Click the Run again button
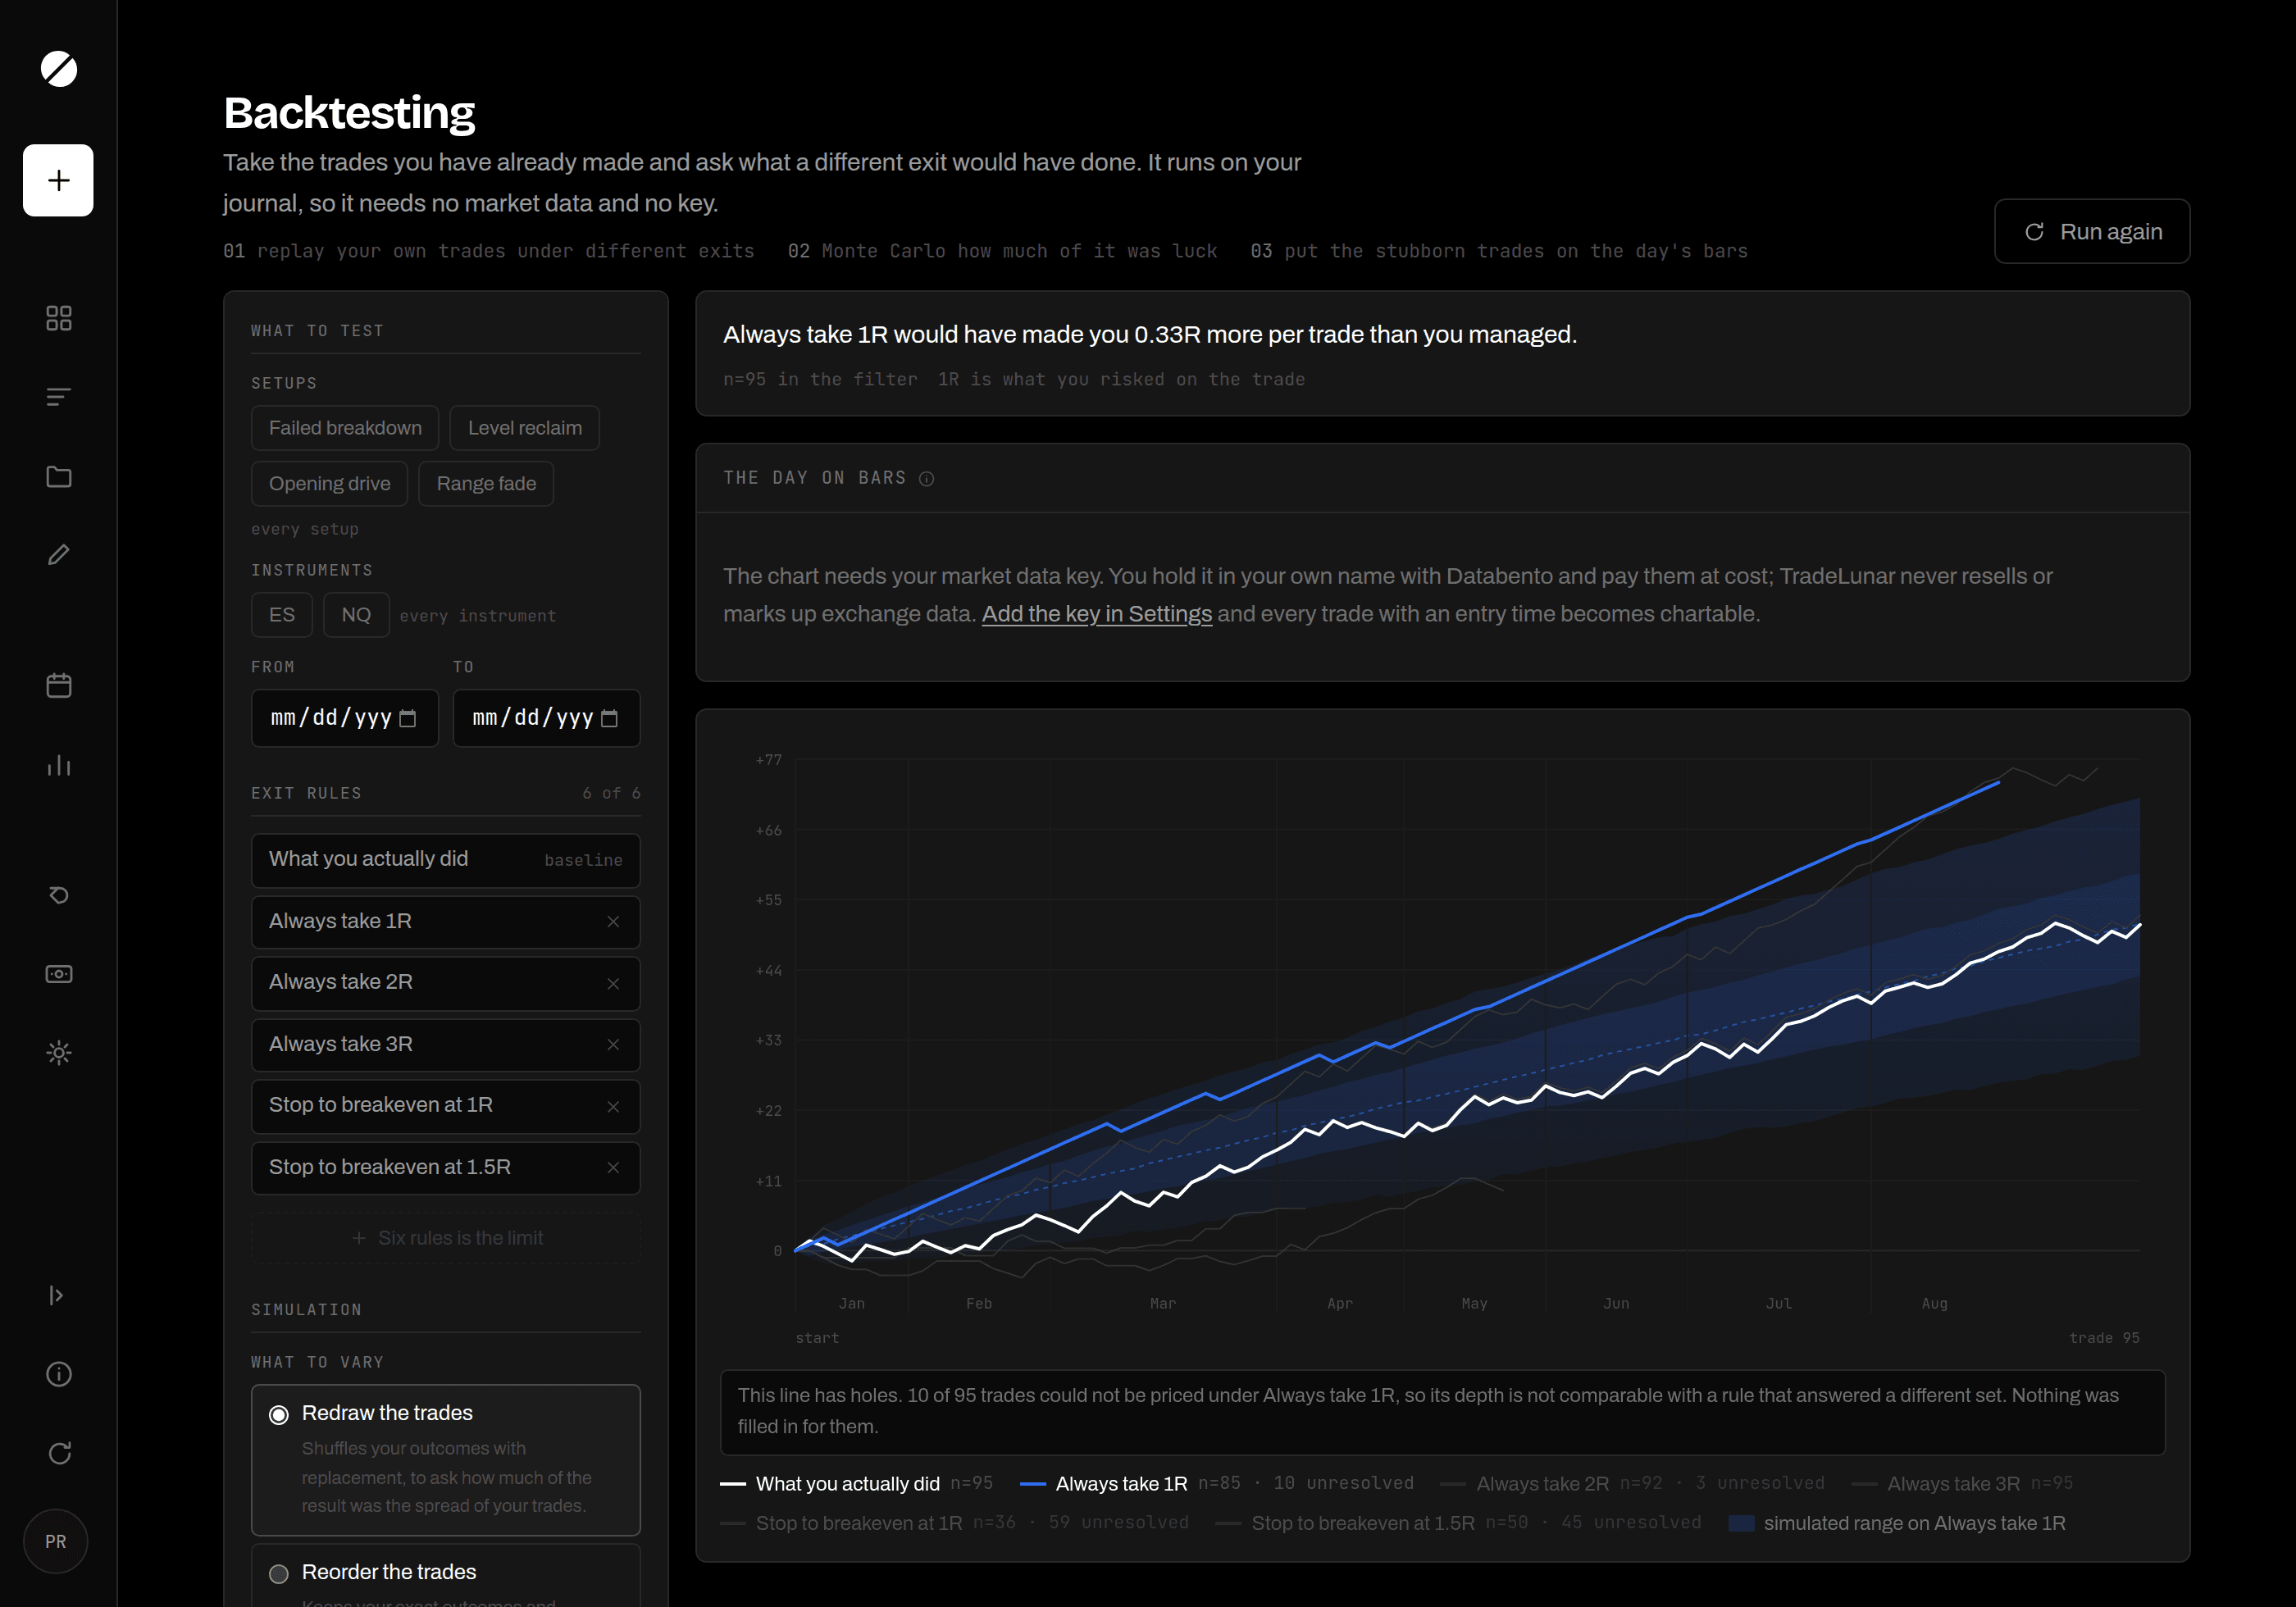2296x1607 pixels. (x=2092, y=231)
